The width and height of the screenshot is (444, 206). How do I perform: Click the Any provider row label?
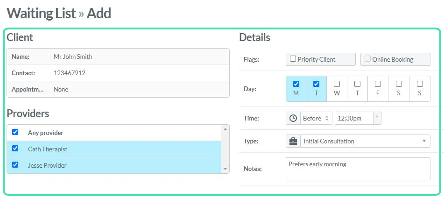tap(46, 133)
